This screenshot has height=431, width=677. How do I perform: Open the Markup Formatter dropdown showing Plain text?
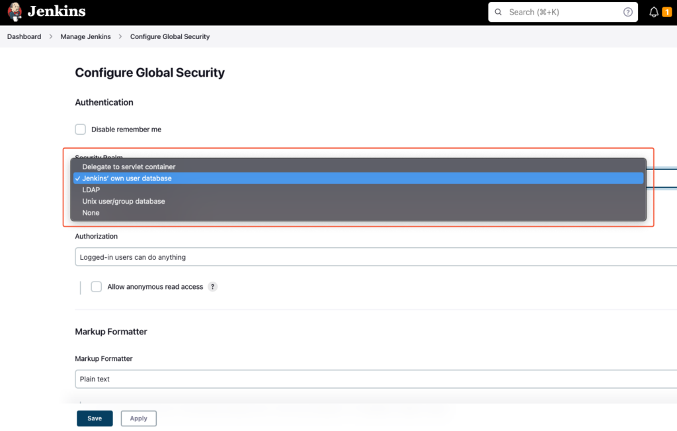pos(376,379)
